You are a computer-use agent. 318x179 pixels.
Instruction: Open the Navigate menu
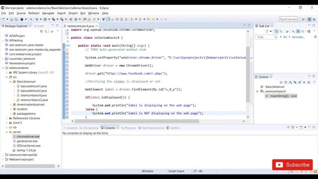point(48,13)
